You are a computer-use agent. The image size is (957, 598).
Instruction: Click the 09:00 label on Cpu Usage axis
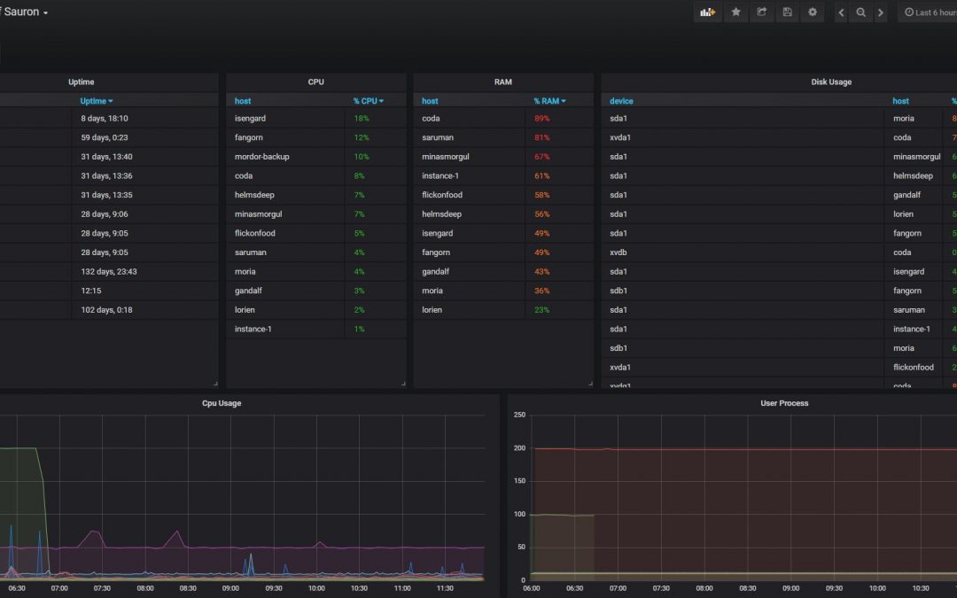230,588
